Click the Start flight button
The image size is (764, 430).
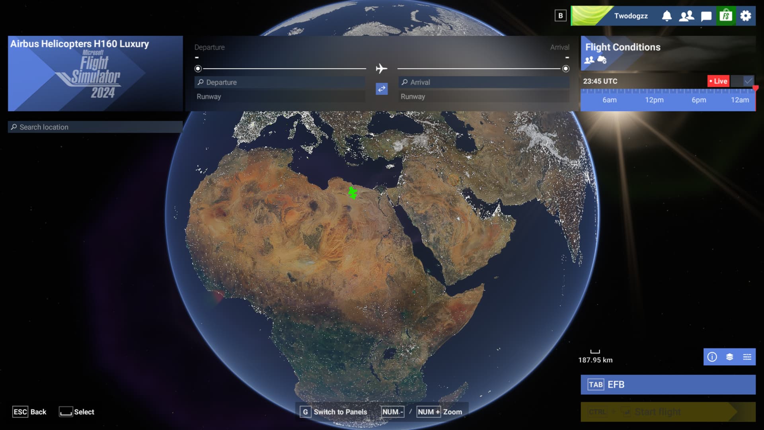[668, 412]
